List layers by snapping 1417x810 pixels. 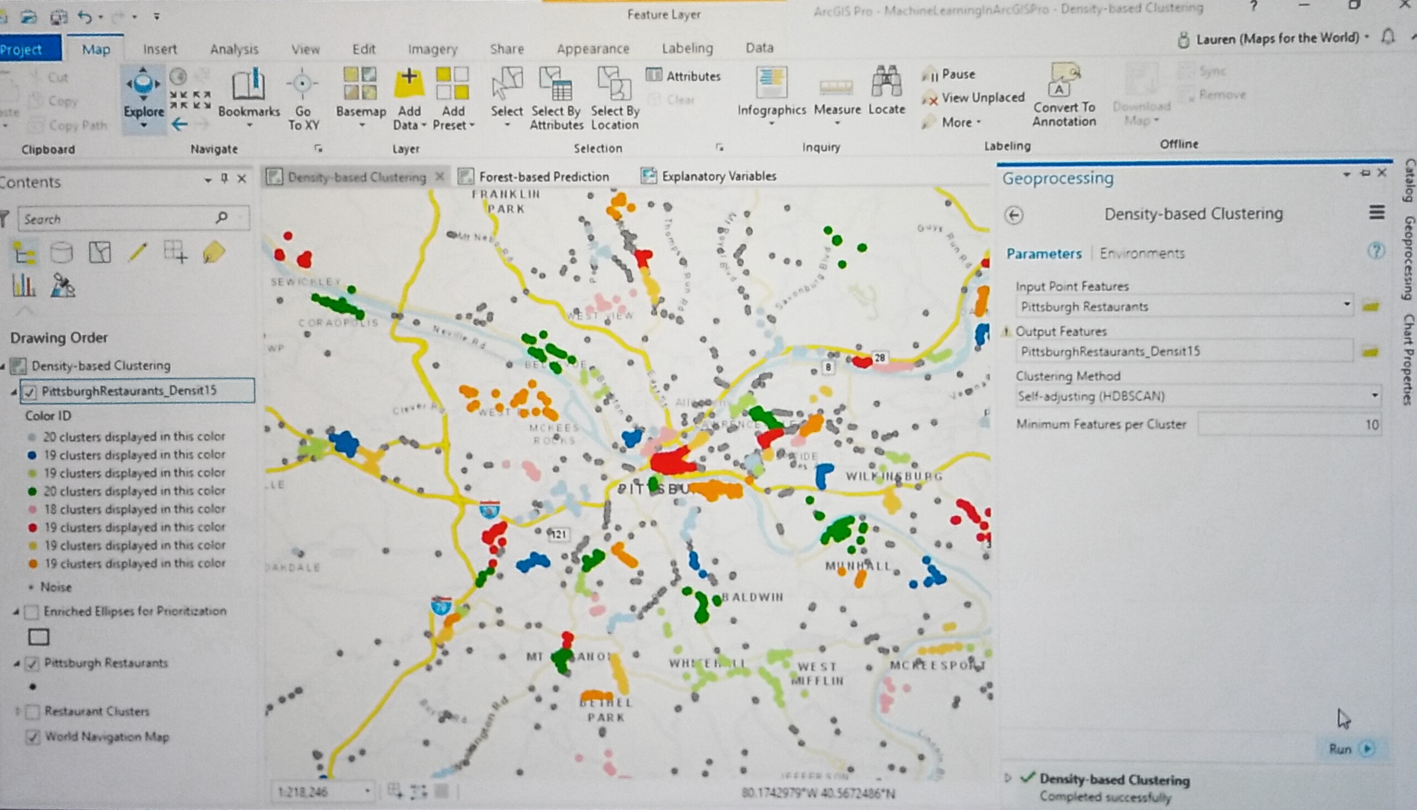pyautogui.click(x=176, y=251)
